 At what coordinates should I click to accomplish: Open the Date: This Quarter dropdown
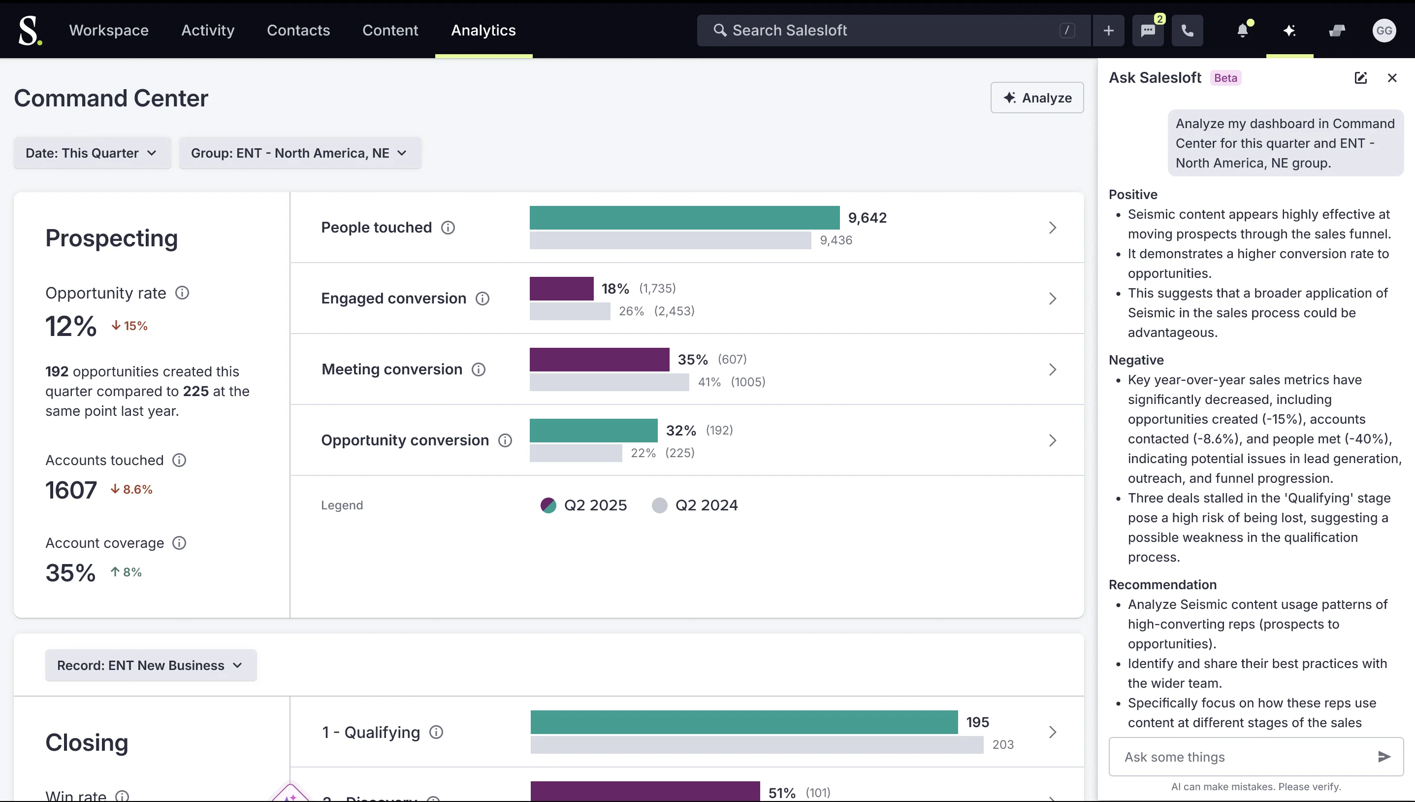coord(92,153)
